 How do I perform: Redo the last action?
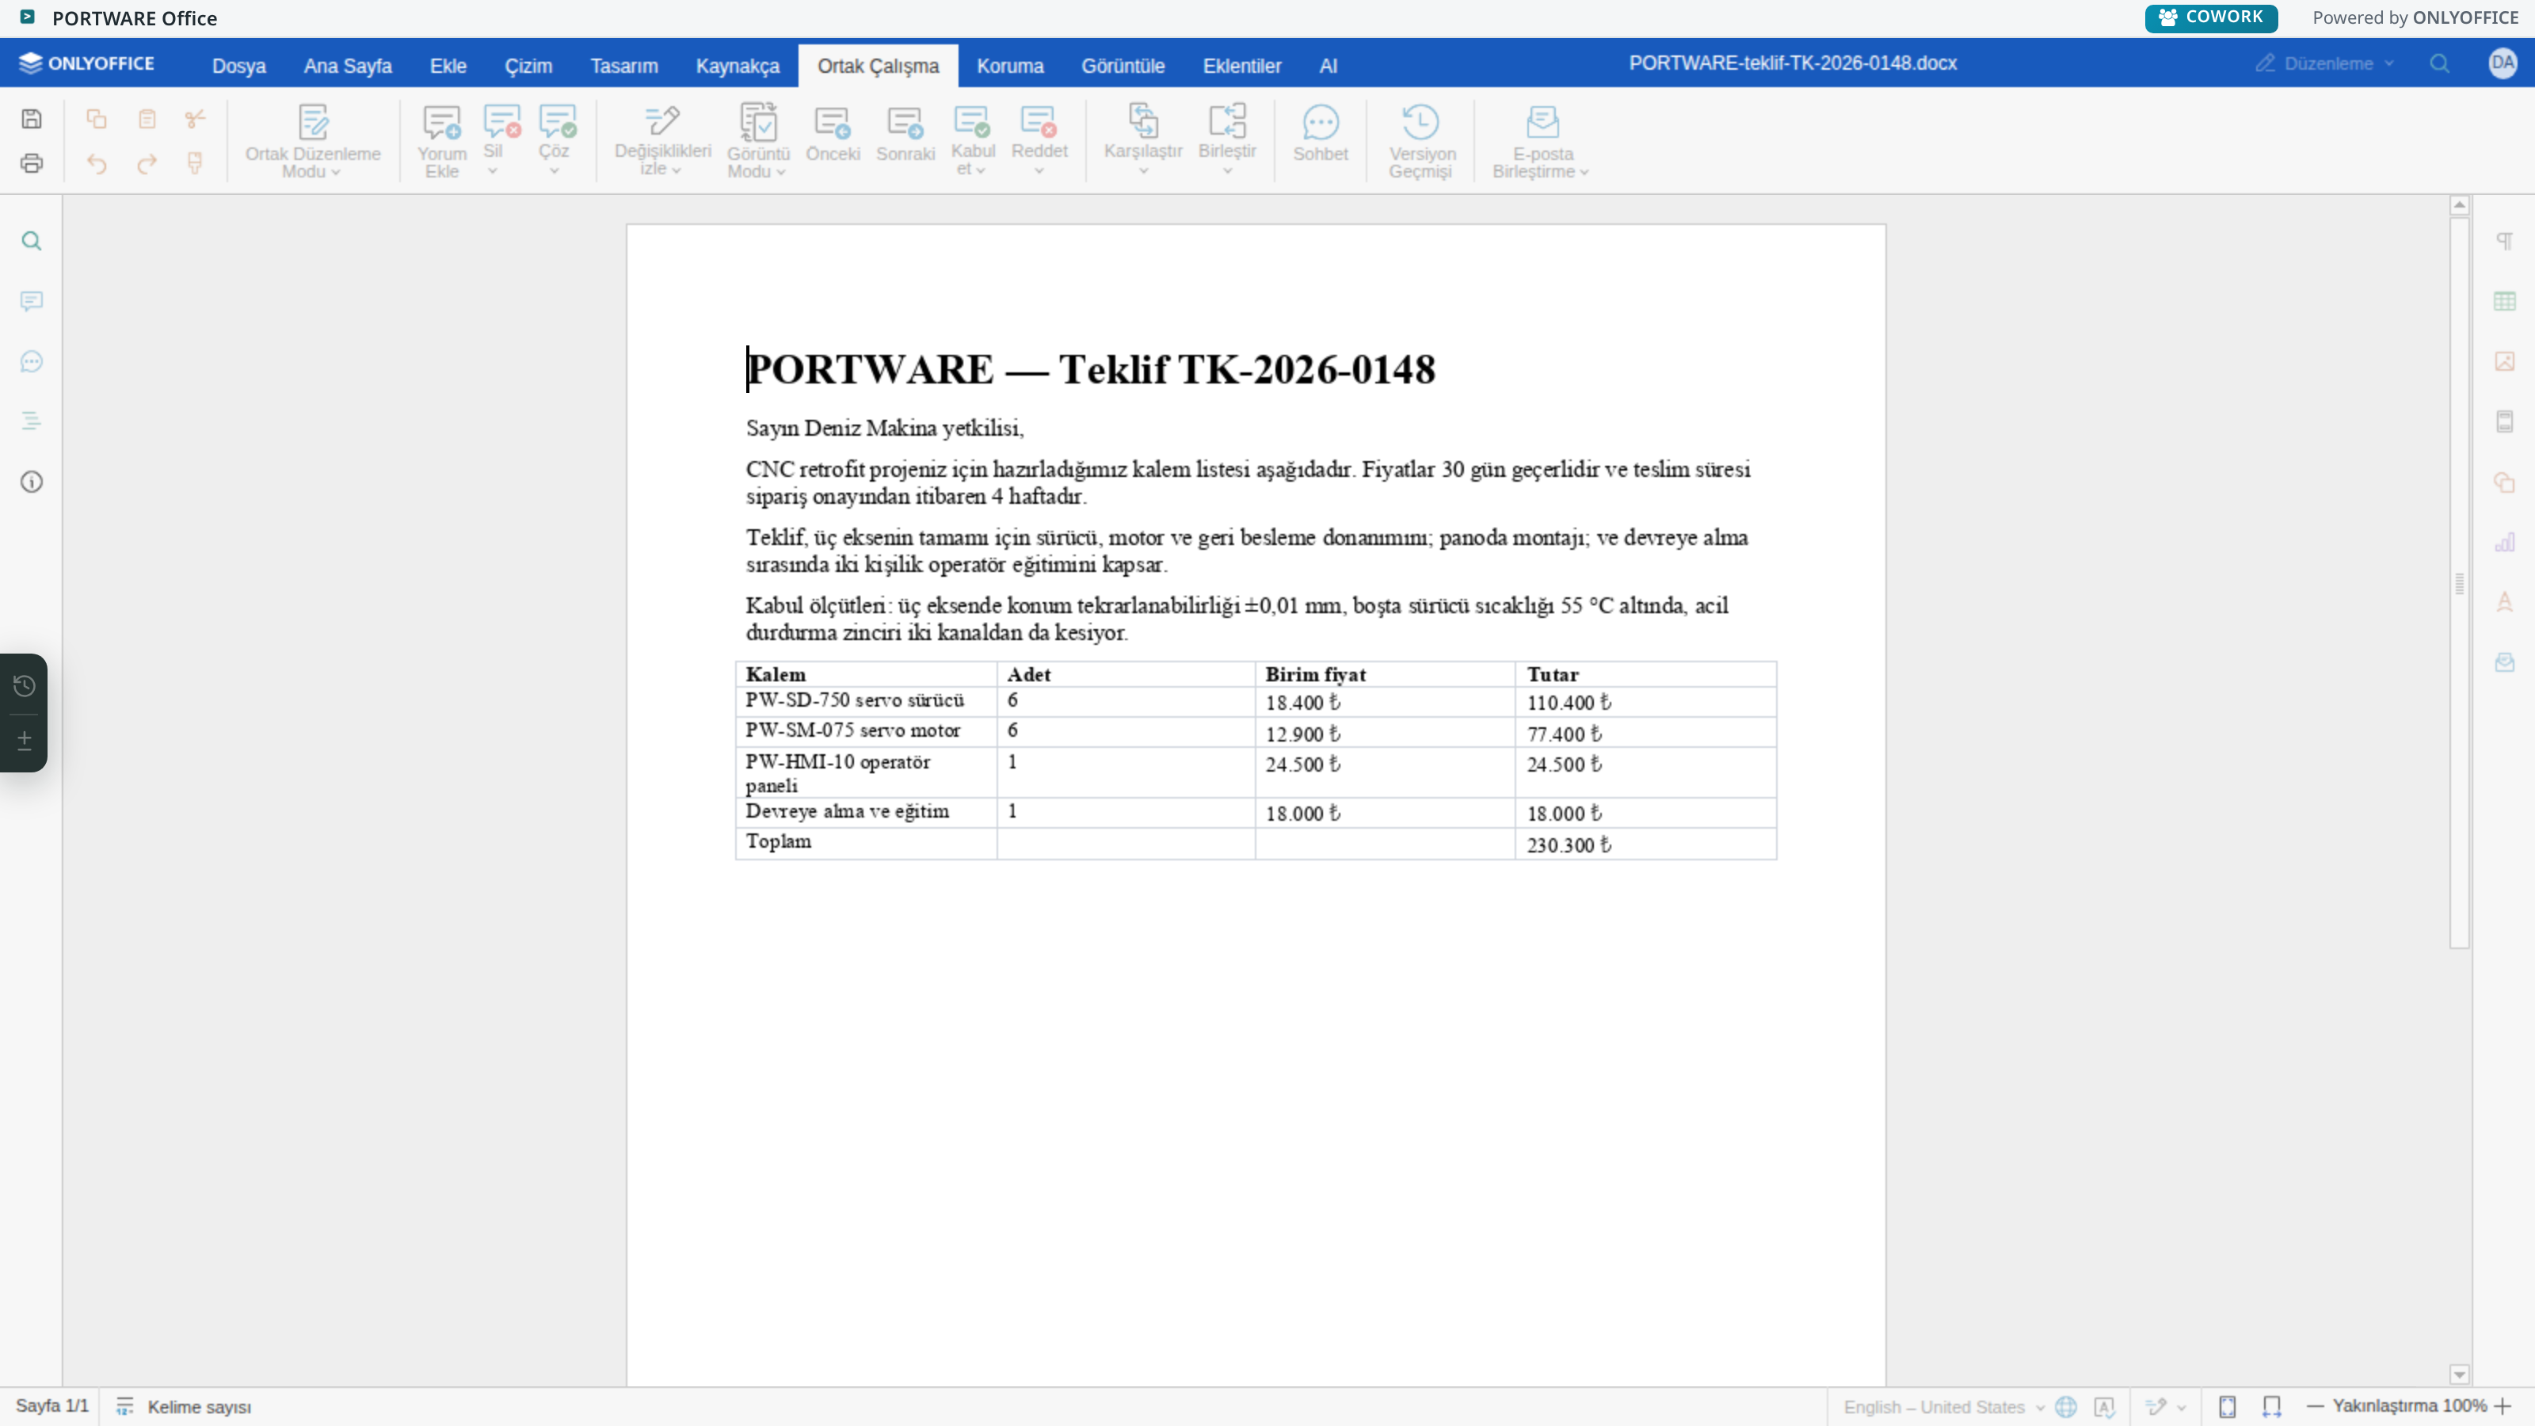pos(147,163)
